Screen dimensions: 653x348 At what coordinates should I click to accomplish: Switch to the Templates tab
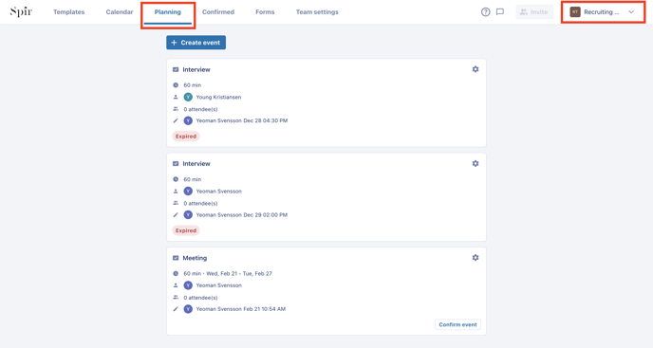(68, 12)
